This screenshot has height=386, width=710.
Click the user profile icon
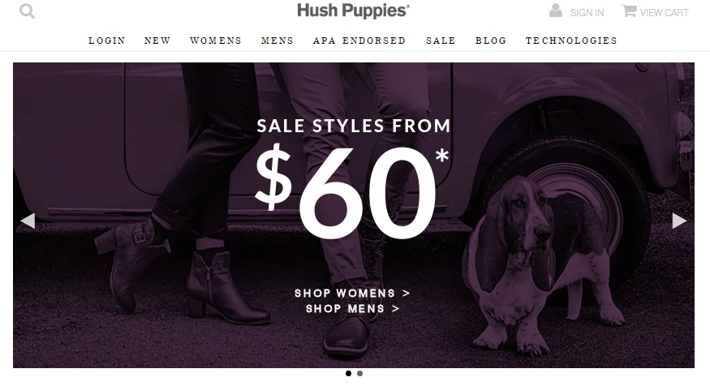[556, 11]
